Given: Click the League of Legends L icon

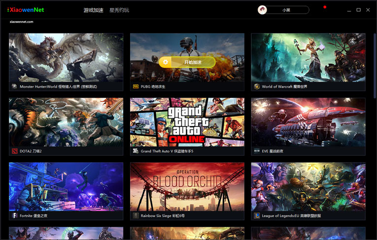Looking at the screenshot, I should coord(257,215).
